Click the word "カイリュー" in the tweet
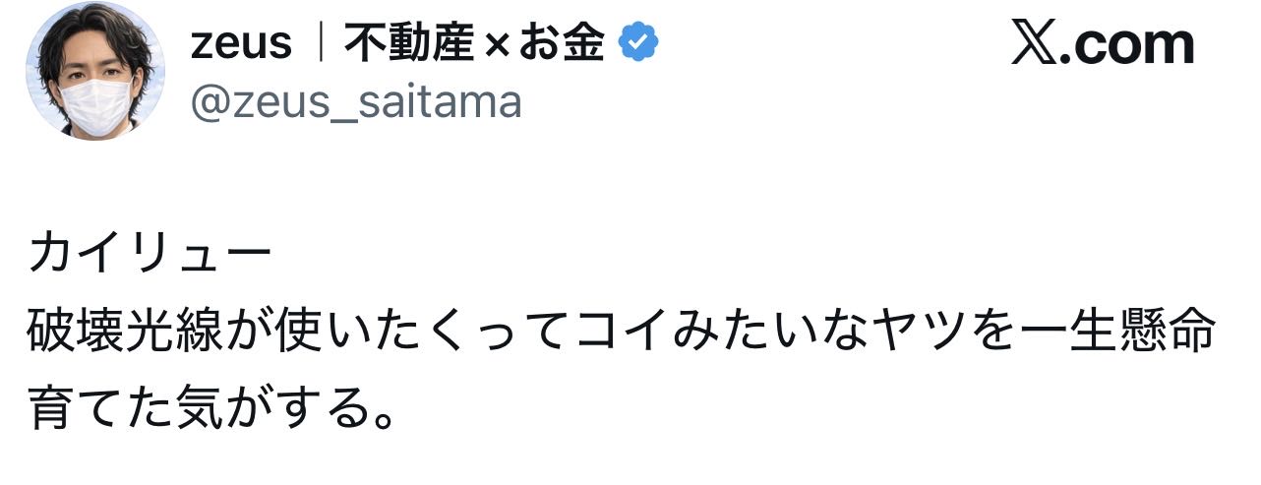 150,256
